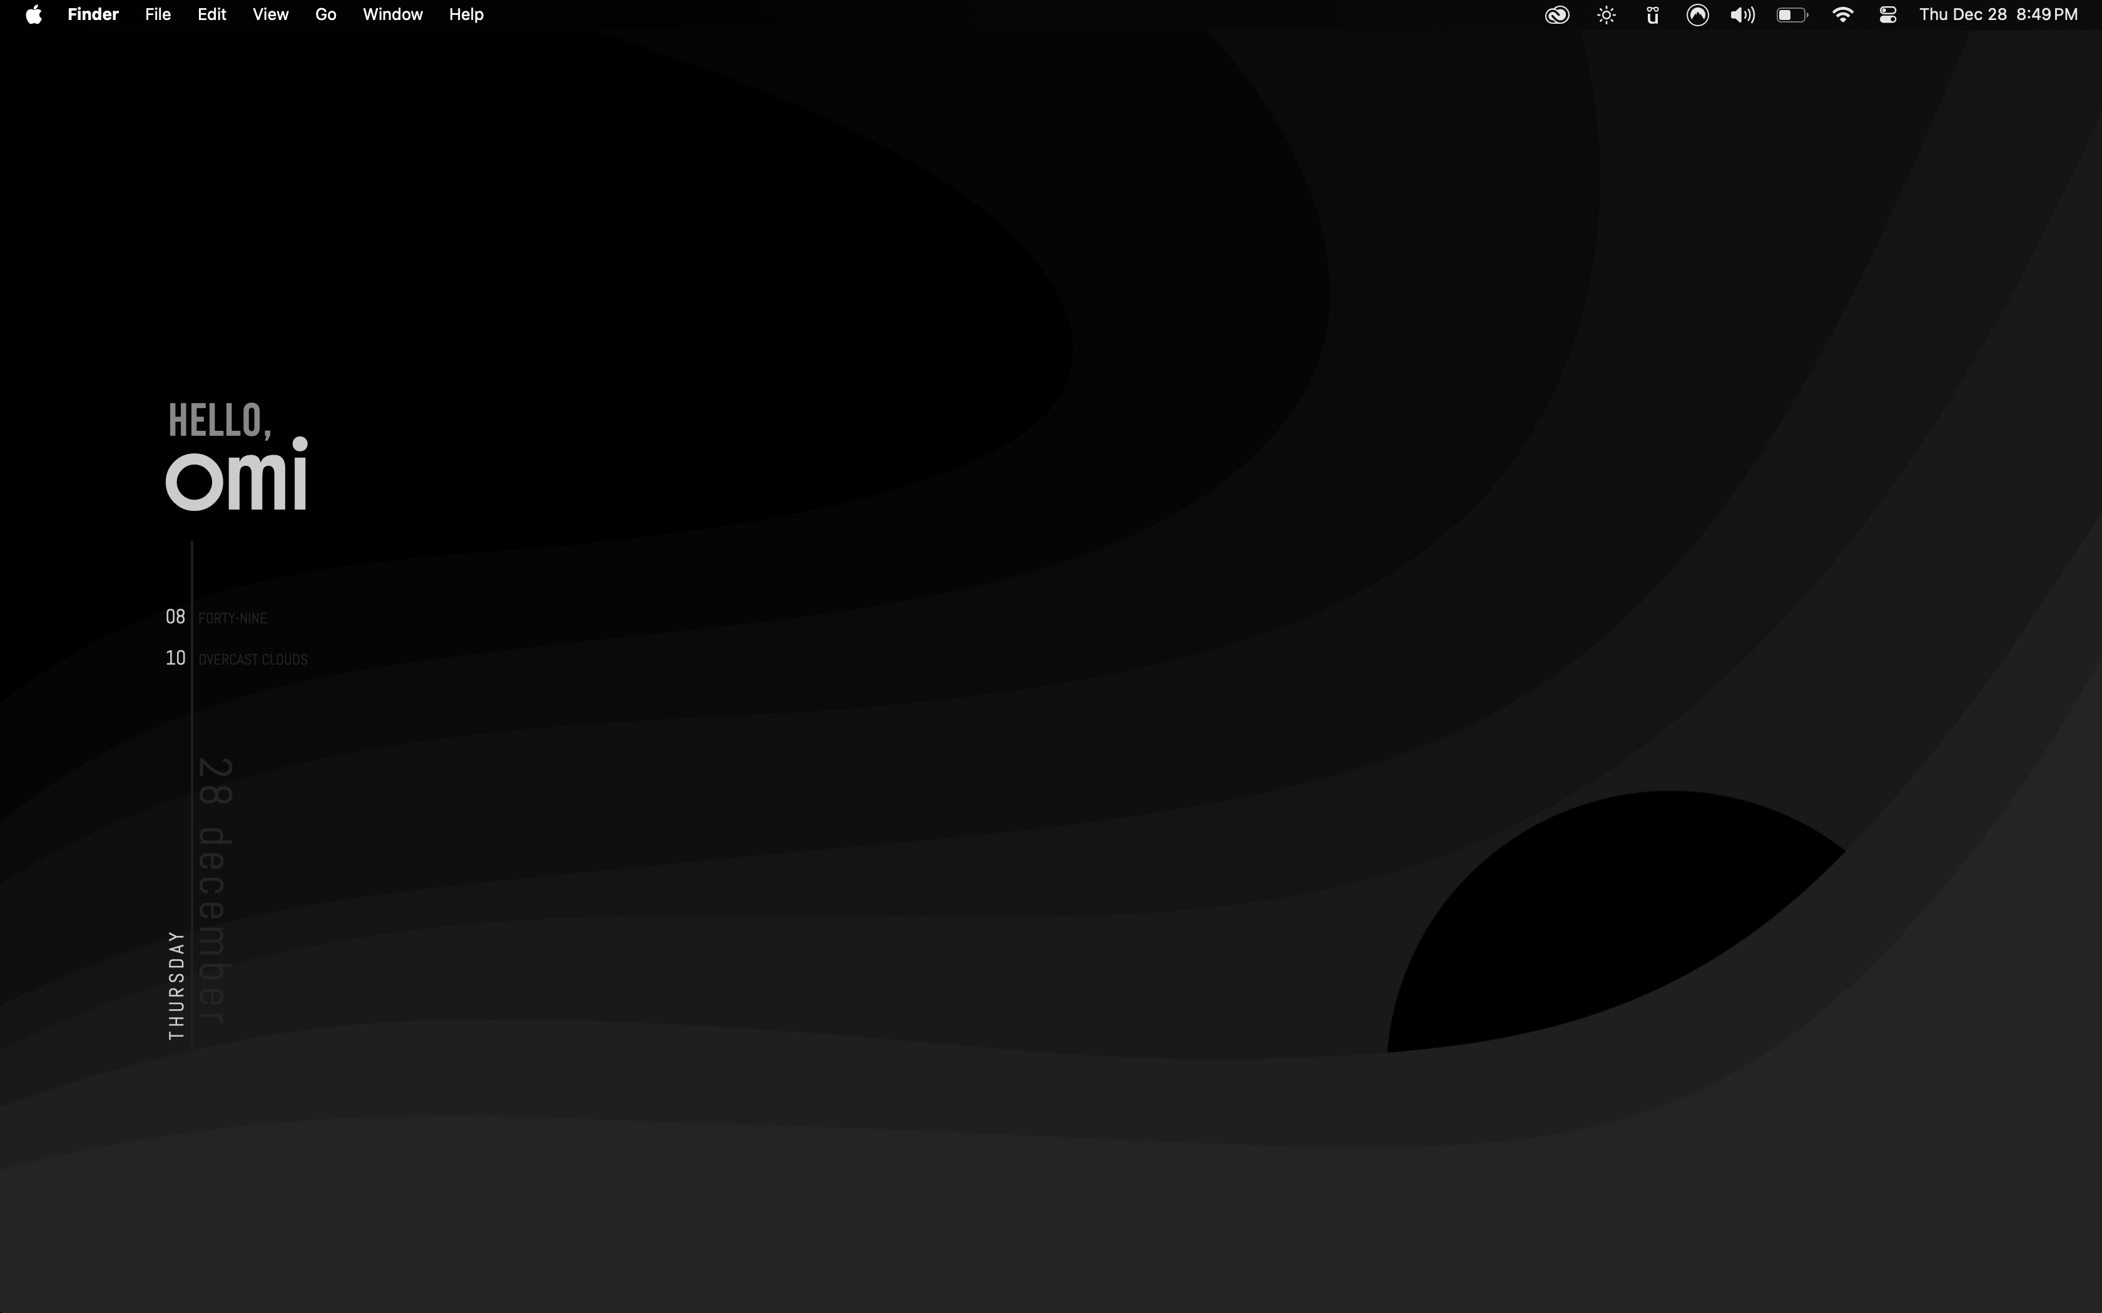Open Control Center toggles icon
The width and height of the screenshot is (2102, 1313).
click(x=1887, y=15)
